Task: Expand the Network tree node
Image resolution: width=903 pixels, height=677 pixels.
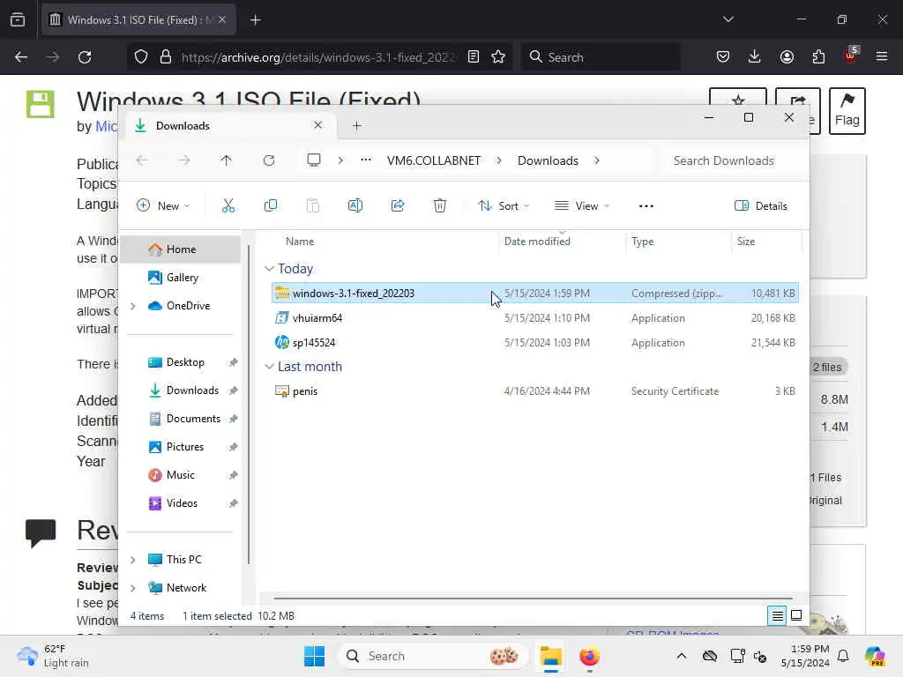Action: click(133, 588)
